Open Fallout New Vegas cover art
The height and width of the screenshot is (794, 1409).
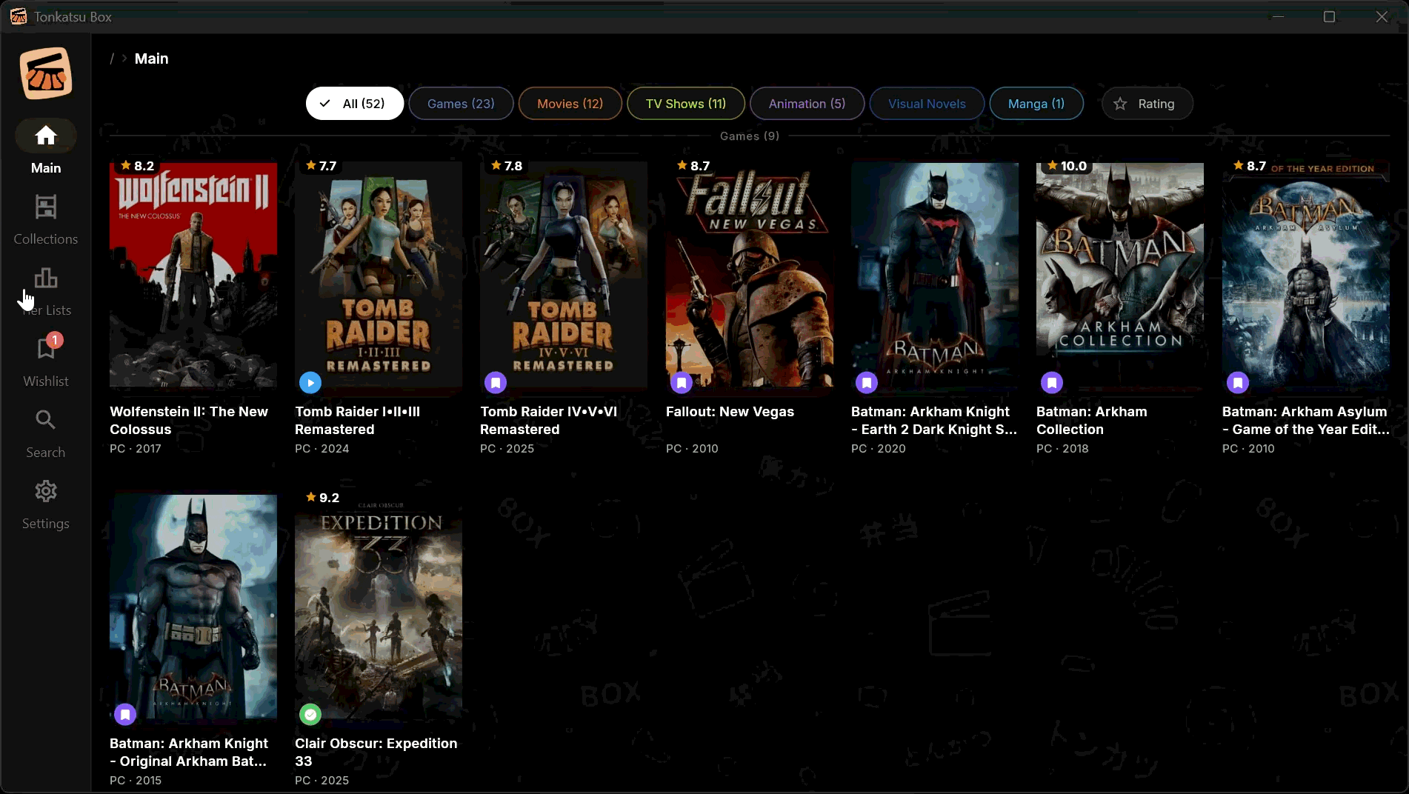pos(749,275)
